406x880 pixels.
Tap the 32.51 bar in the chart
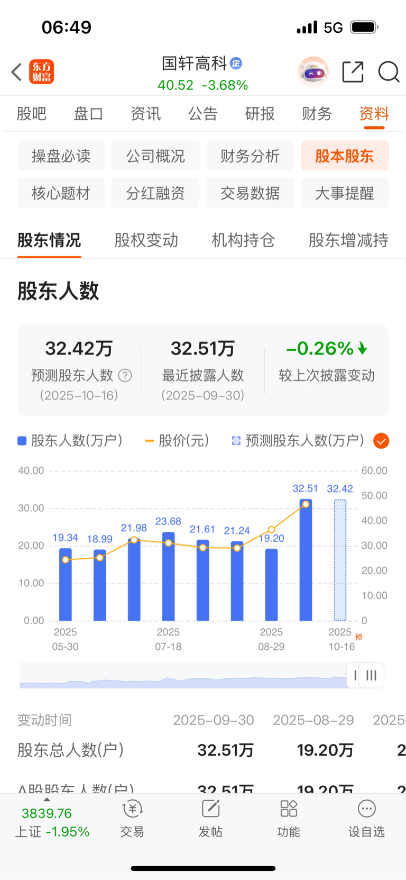point(306,560)
